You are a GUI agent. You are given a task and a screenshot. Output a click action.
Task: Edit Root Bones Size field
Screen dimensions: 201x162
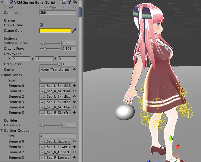[x=58, y=80]
